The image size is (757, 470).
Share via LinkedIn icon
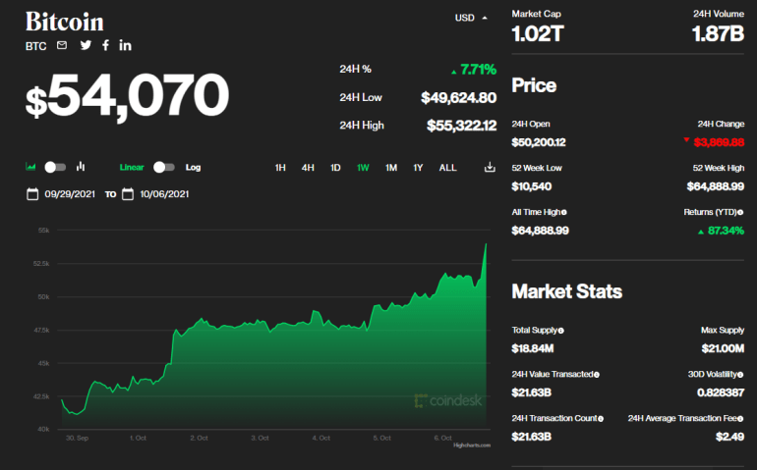(x=125, y=45)
